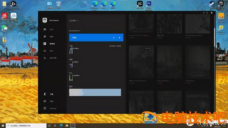The height and width of the screenshot is (128, 228).
Task: Open the Diabotical game thumbnail
Action: click(x=198, y=102)
